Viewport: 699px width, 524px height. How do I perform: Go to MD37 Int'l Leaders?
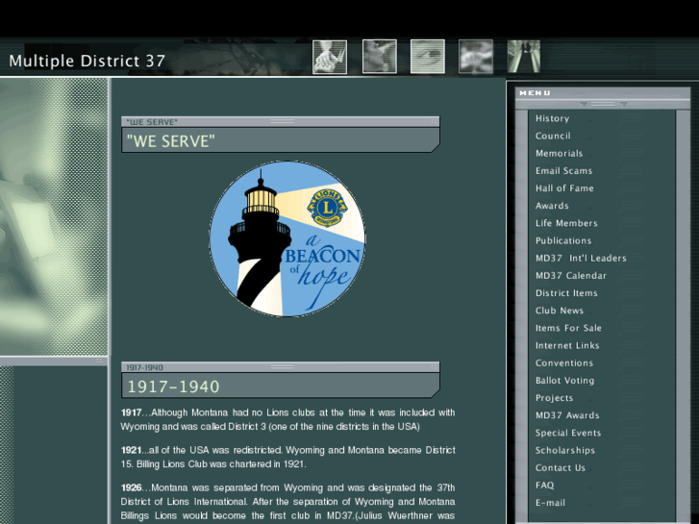pos(581,259)
